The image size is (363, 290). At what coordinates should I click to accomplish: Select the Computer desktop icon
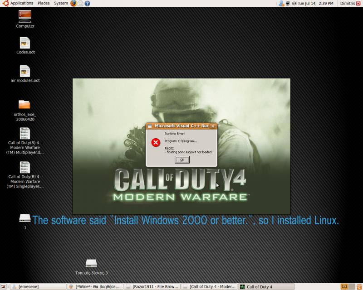(x=25, y=19)
